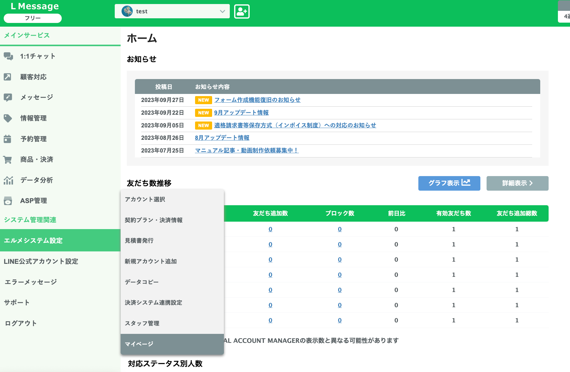The height and width of the screenshot is (372, 570).
Task: Click the 商品・決済 shopping cart icon
Action: click(x=7, y=160)
